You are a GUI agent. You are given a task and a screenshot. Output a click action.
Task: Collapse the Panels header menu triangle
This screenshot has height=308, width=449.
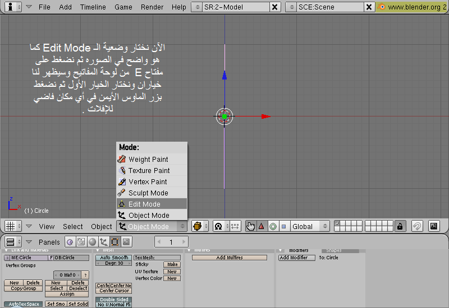[x=29, y=242]
